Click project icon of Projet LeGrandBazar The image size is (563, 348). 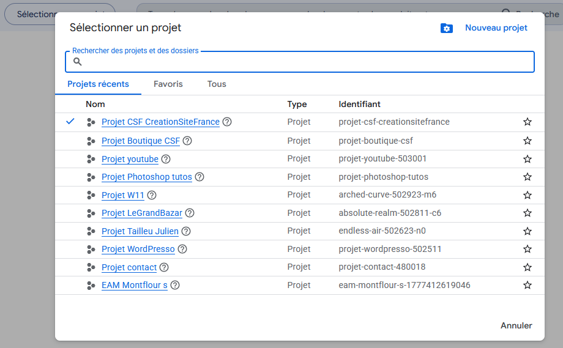click(91, 213)
